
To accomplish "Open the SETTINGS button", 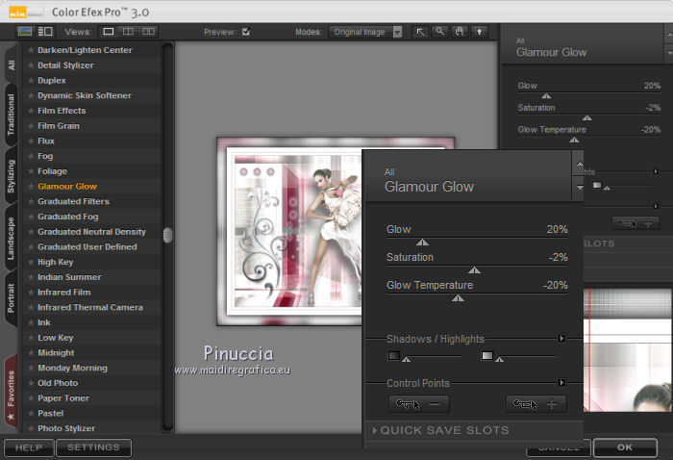I will [x=93, y=447].
